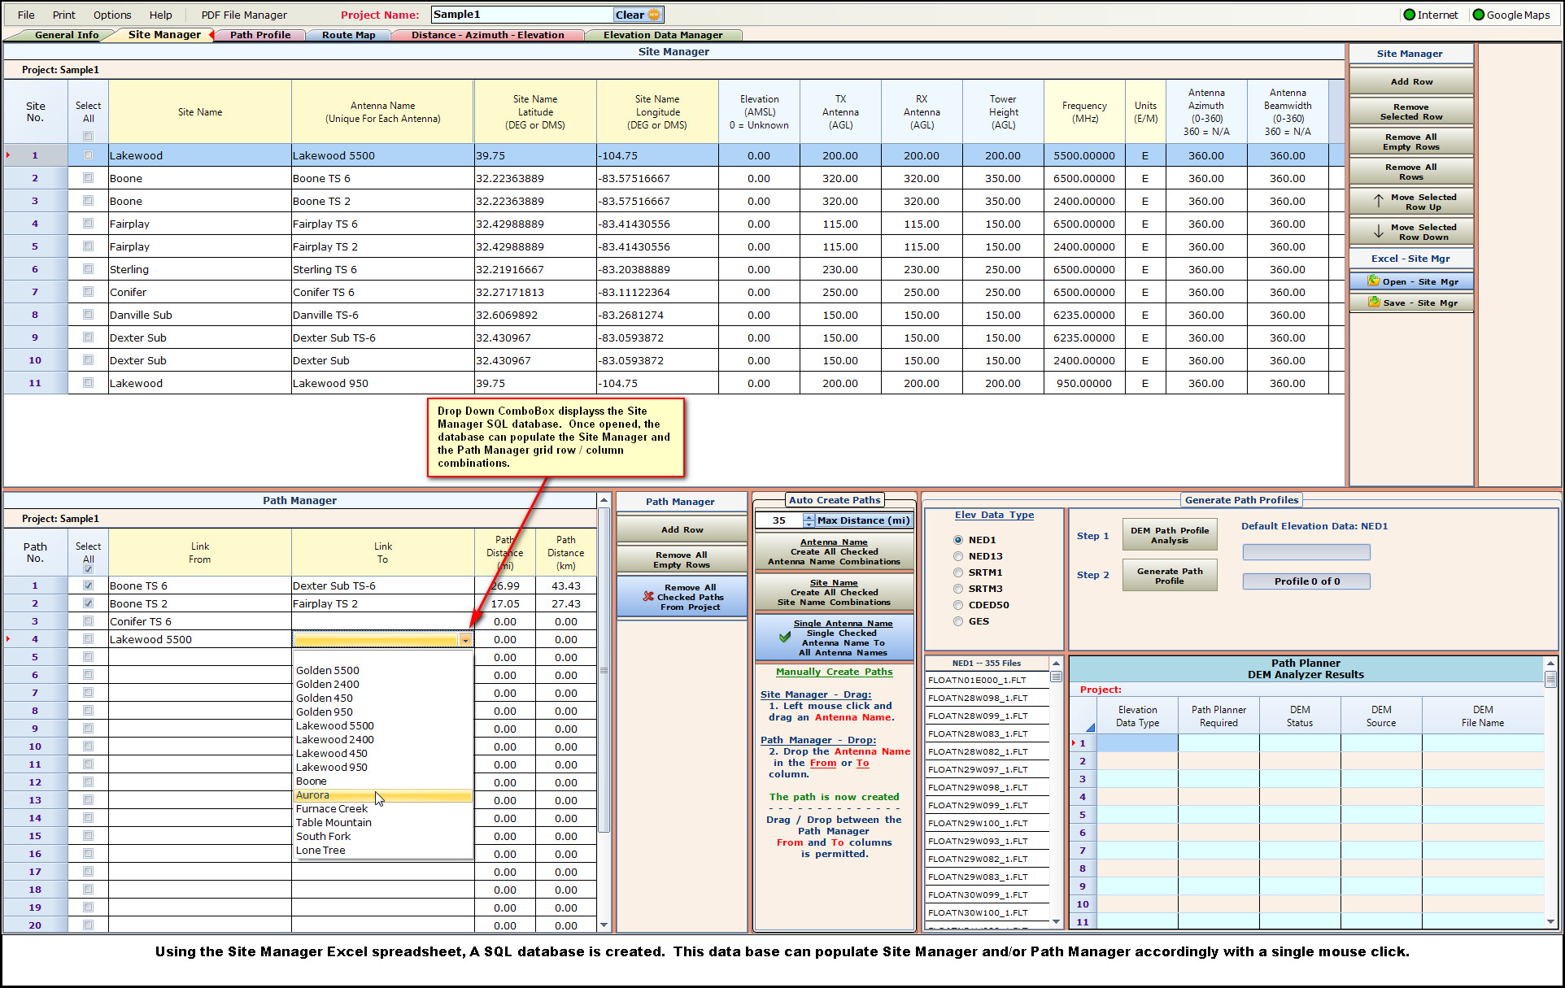Check the Select box for Lakewood row 1
This screenshot has width=1565, height=988.
click(x=88, y=155)
